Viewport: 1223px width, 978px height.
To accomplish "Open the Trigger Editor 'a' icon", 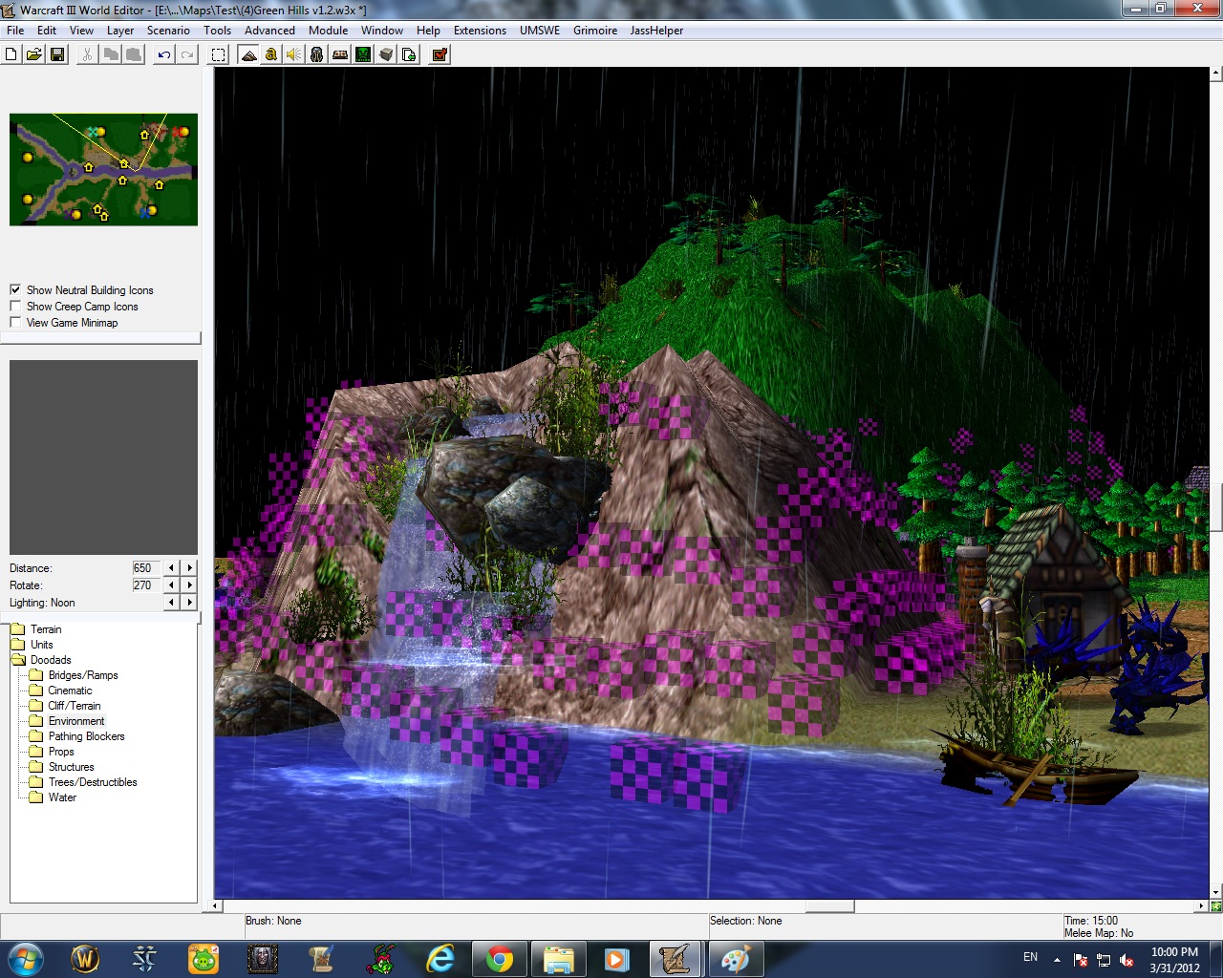I will pos(271,54).
